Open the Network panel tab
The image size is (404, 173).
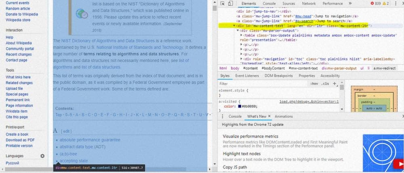pyautogui.click(x=309, y=4)
